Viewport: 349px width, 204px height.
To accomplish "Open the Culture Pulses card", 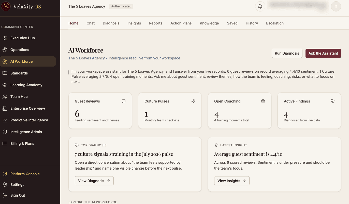I will point(170,111).
